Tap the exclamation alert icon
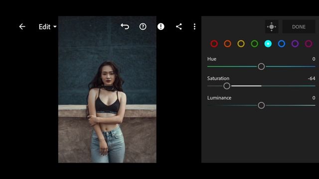The width and height of the screenshot is (319, 179). click(160, 26)
